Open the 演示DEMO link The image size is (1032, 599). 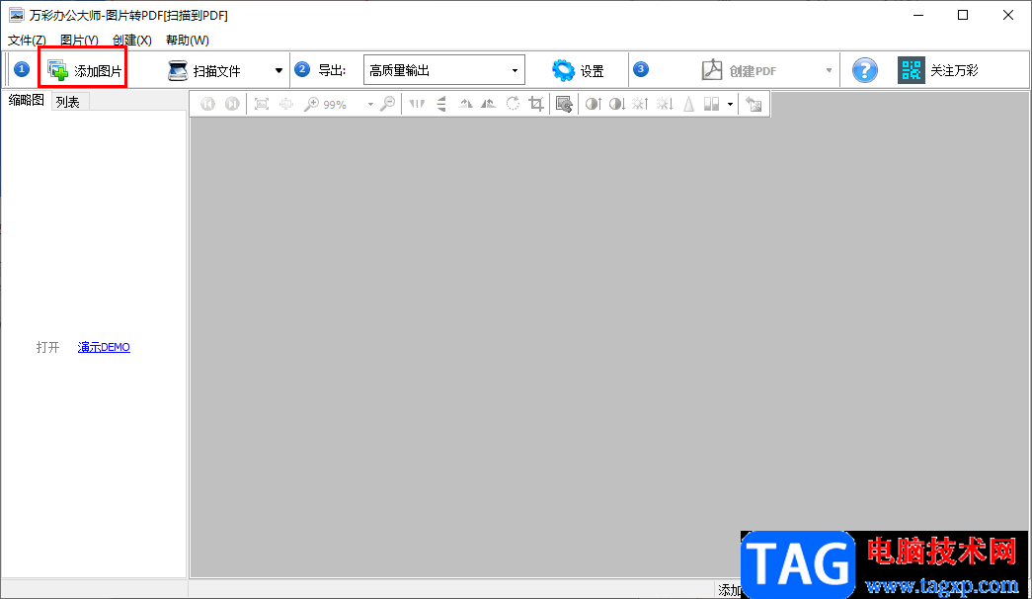104,347
